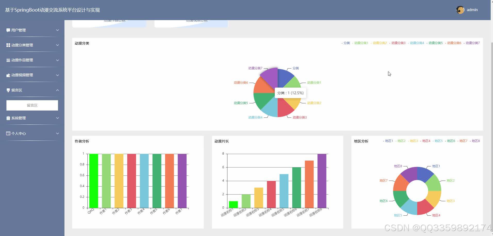
Task: Open the 系统管理 menu
Action: coord(32,118)
